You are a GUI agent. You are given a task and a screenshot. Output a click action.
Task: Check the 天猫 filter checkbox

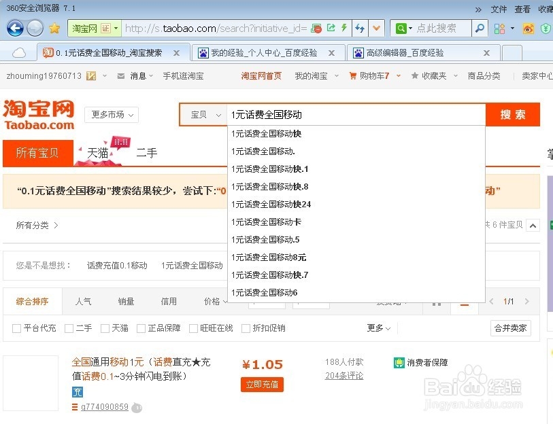click(105, 328)
